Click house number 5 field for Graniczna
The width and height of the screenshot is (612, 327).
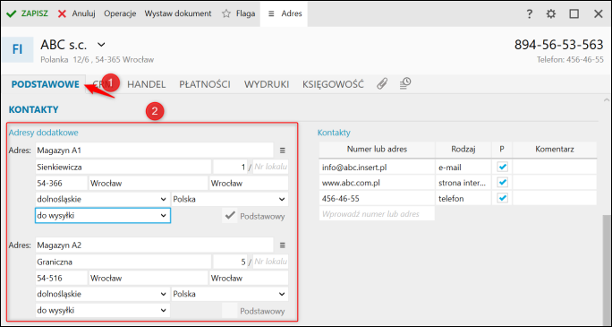(x=230, y=262)
